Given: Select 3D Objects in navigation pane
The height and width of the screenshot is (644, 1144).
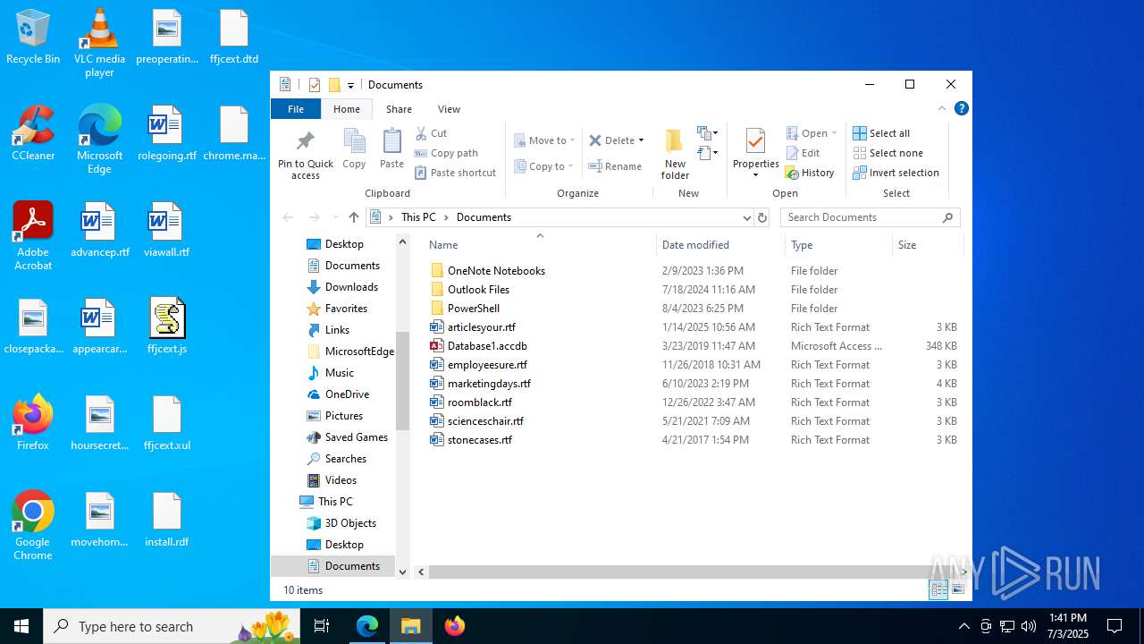Looking at the screenshot, I should (x=350, y=523).
